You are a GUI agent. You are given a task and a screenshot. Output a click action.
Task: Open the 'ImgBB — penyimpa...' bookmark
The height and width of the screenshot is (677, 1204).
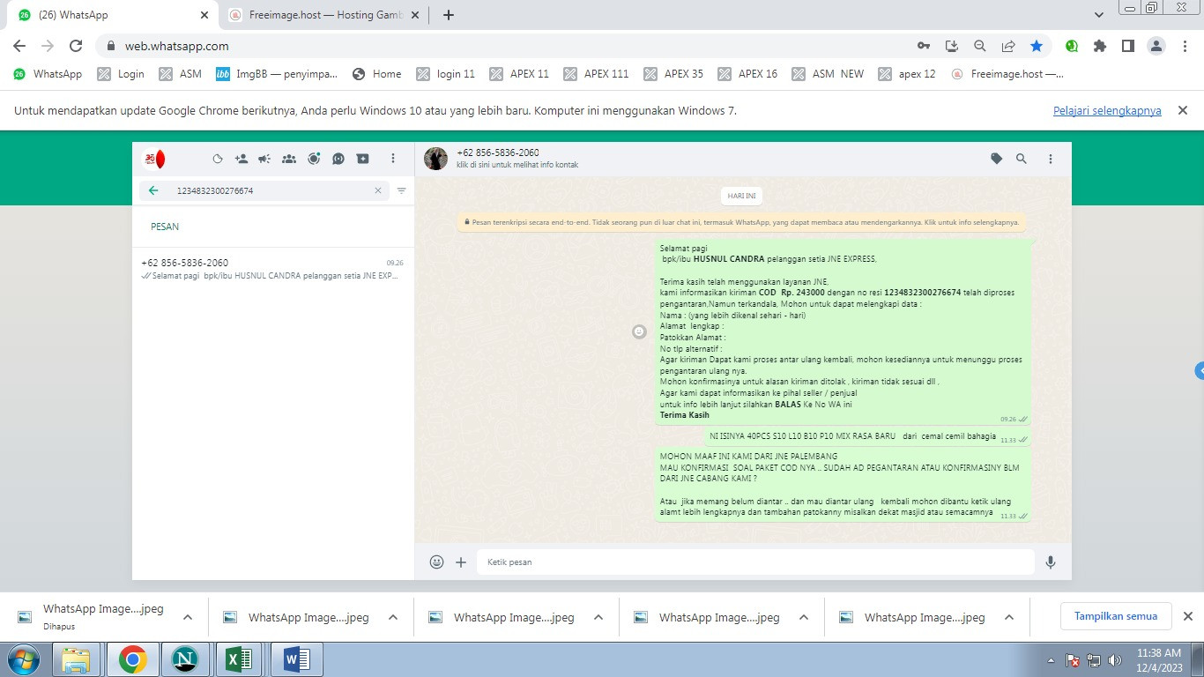[277, 74]
